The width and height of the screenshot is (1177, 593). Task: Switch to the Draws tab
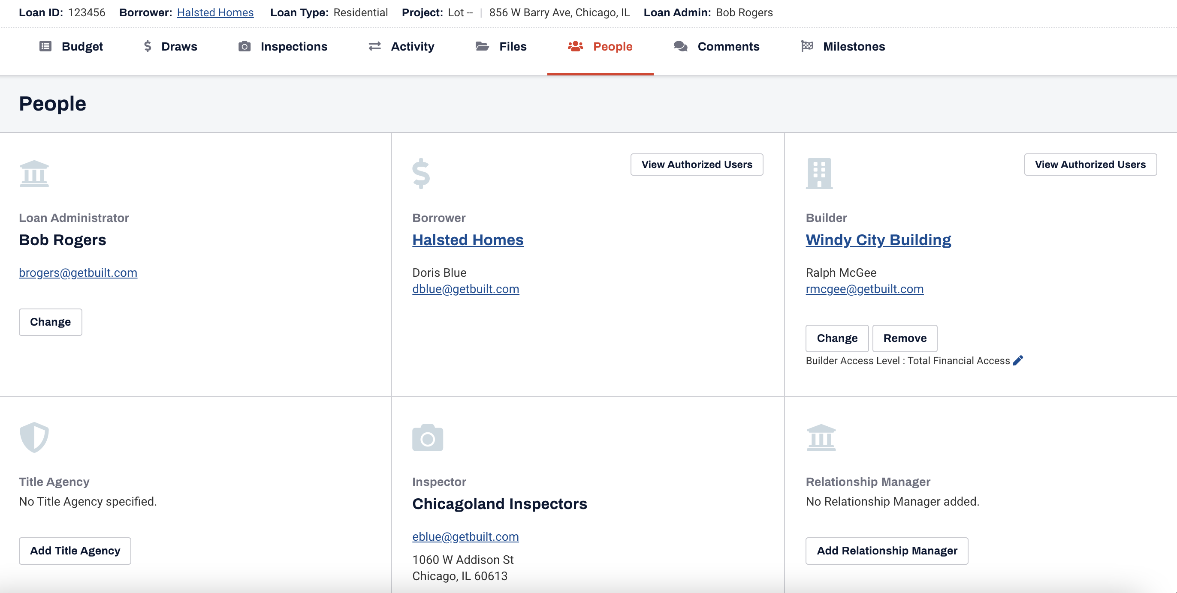pyautogui.click(x=170, y=47)
